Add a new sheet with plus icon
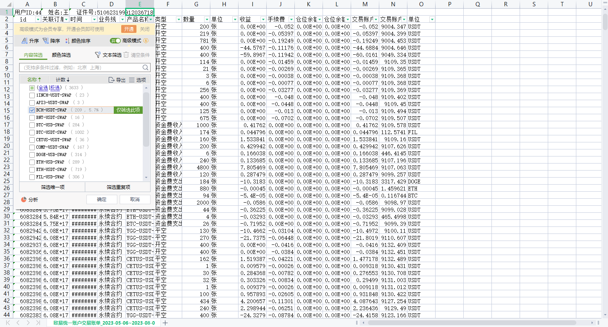 (x=165, y=323)
